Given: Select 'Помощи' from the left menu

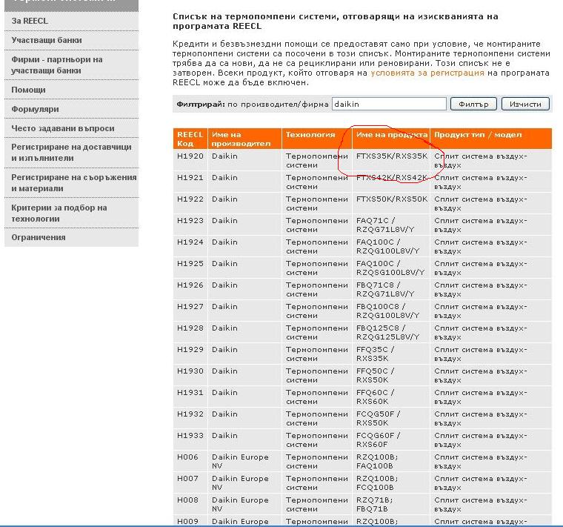Looking at the screenshot, I should click(28, 90).
